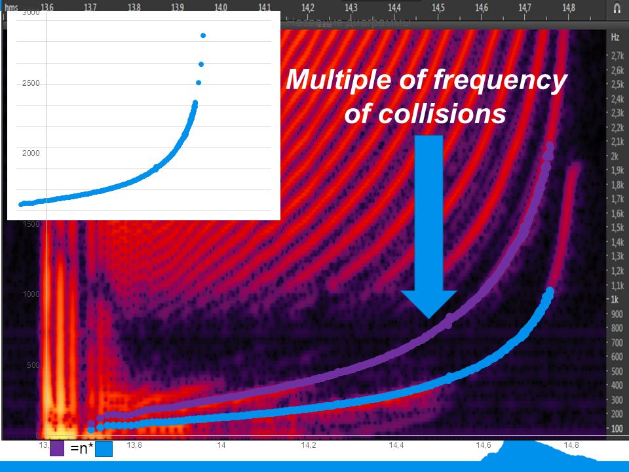Click 1k on the frequency scale
Viewport: 629px width, 472px height.
[x=615, y=300]
